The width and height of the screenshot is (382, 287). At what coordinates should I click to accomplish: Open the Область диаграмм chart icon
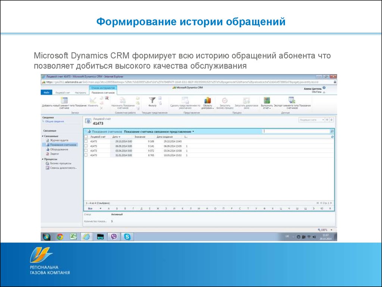pyautogui.click(x=207, y=100)
